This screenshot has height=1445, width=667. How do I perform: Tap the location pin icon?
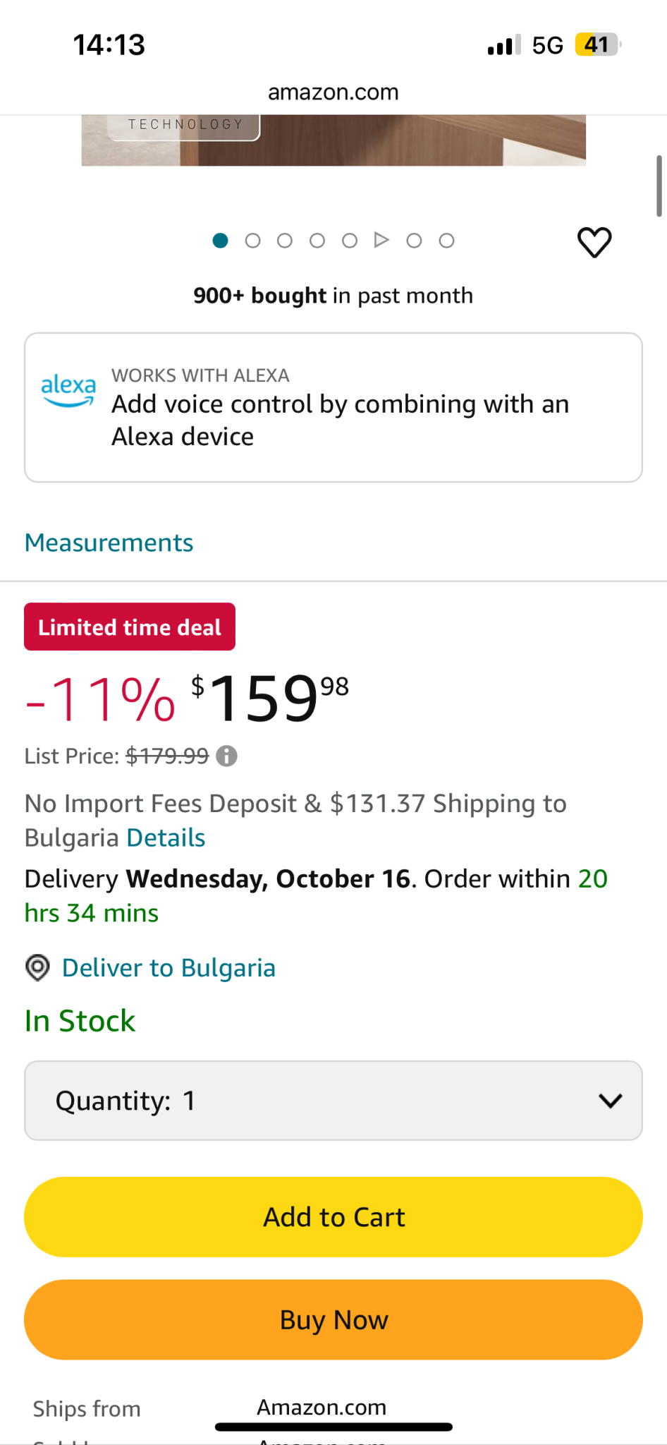click(37, 967)
